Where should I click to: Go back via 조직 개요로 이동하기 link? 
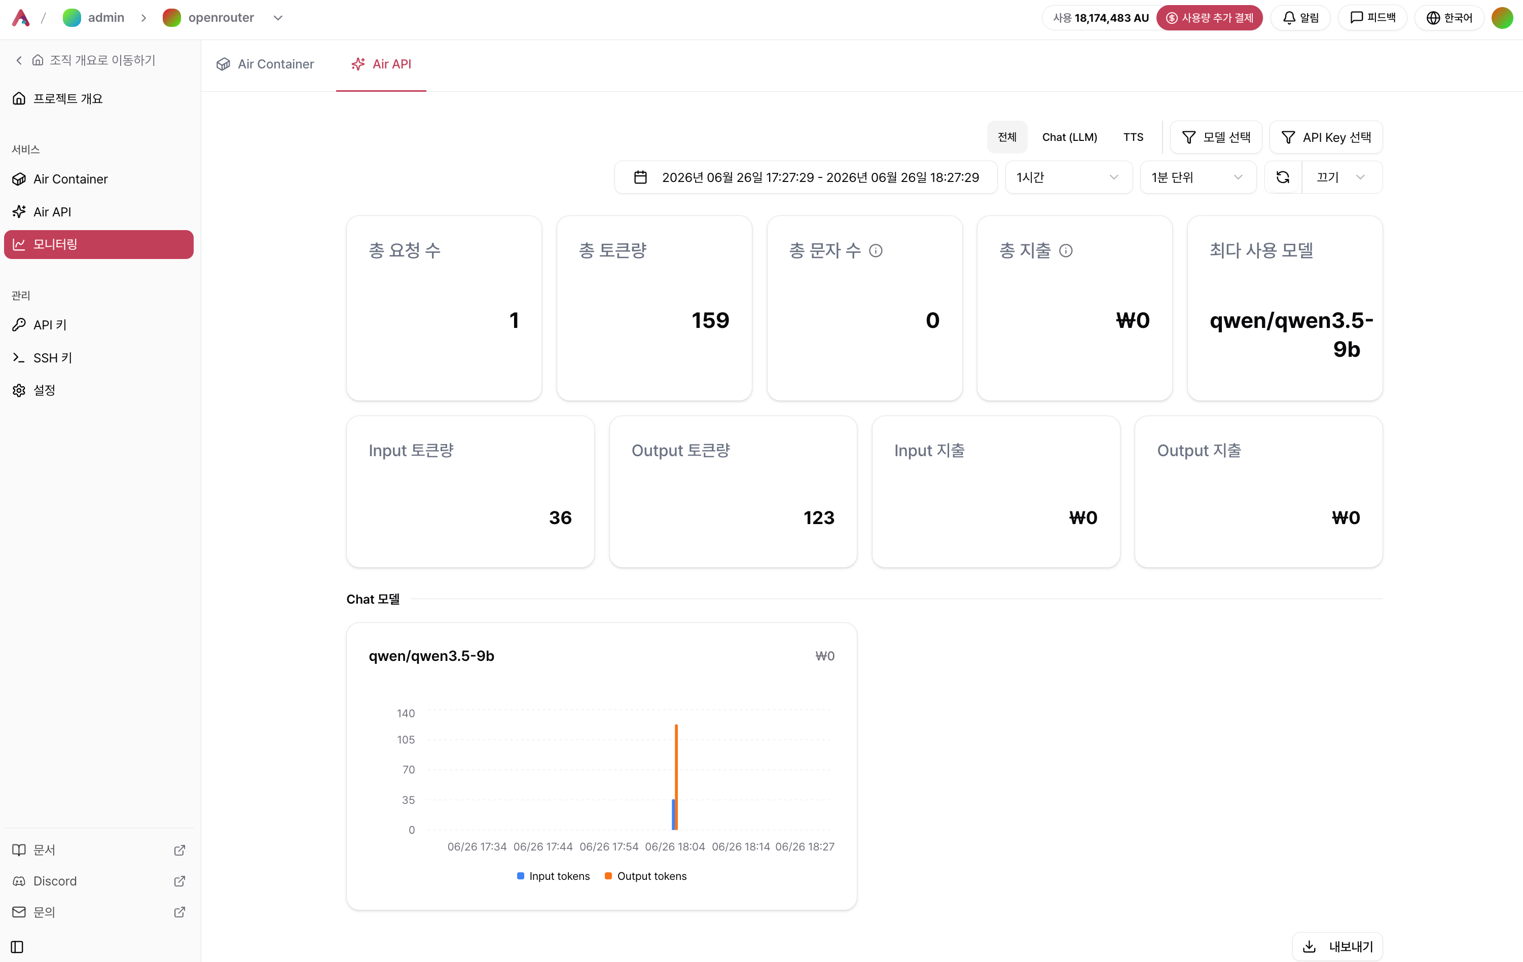click(x=85, y=60)
